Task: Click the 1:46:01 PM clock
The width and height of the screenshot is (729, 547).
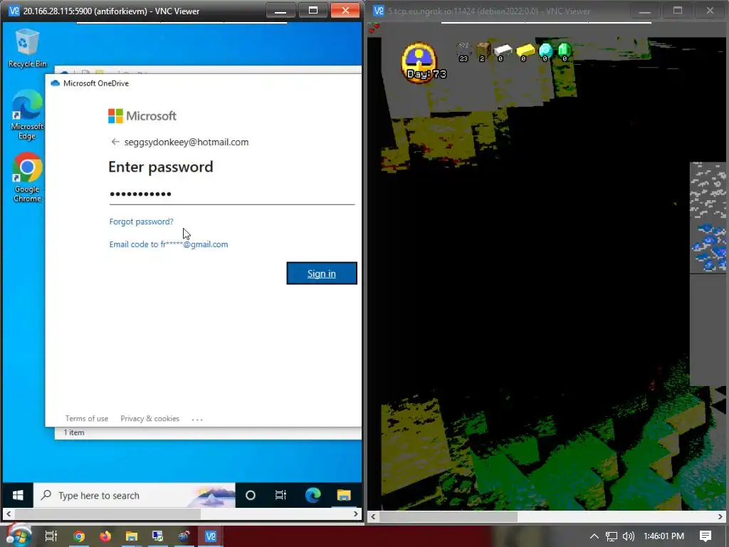Action: (x=664, y=536)
